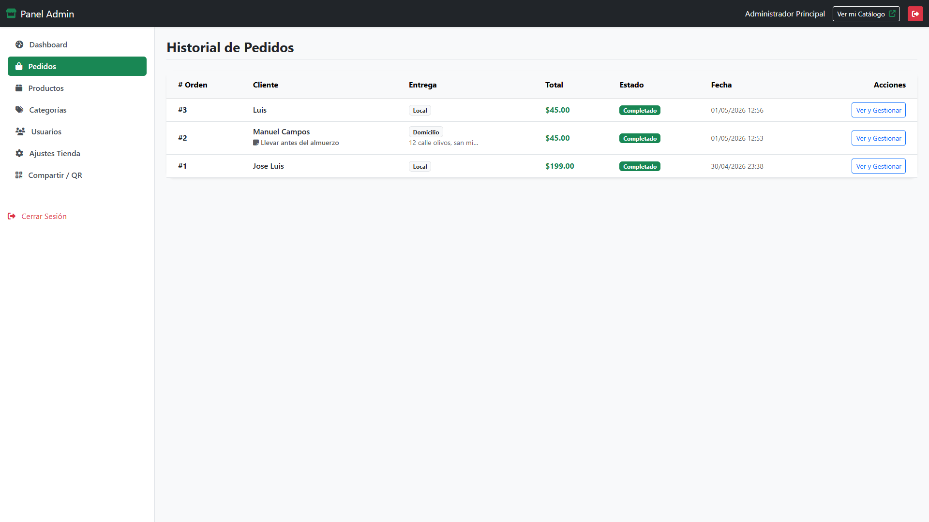
Task: Click the $45.00 total of order #3
Action: tap(557, 110)
